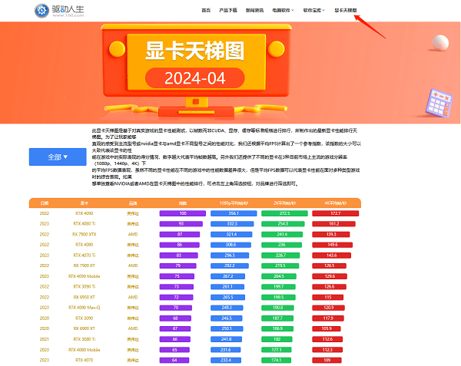Click the green 2K bar showing 272.5

284,213
